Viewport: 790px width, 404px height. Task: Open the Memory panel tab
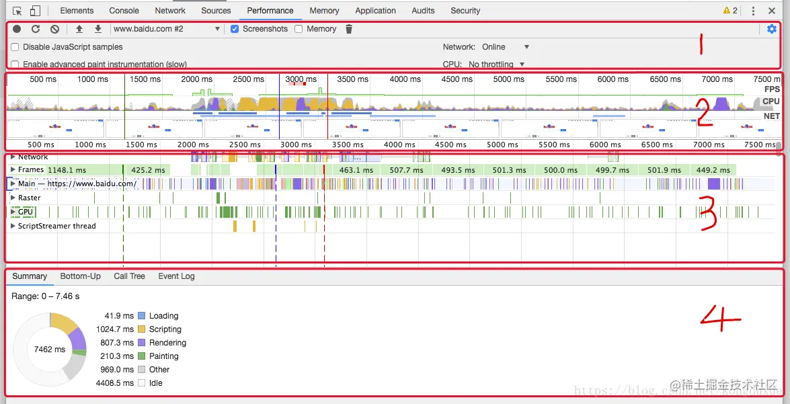coord(324,11)
